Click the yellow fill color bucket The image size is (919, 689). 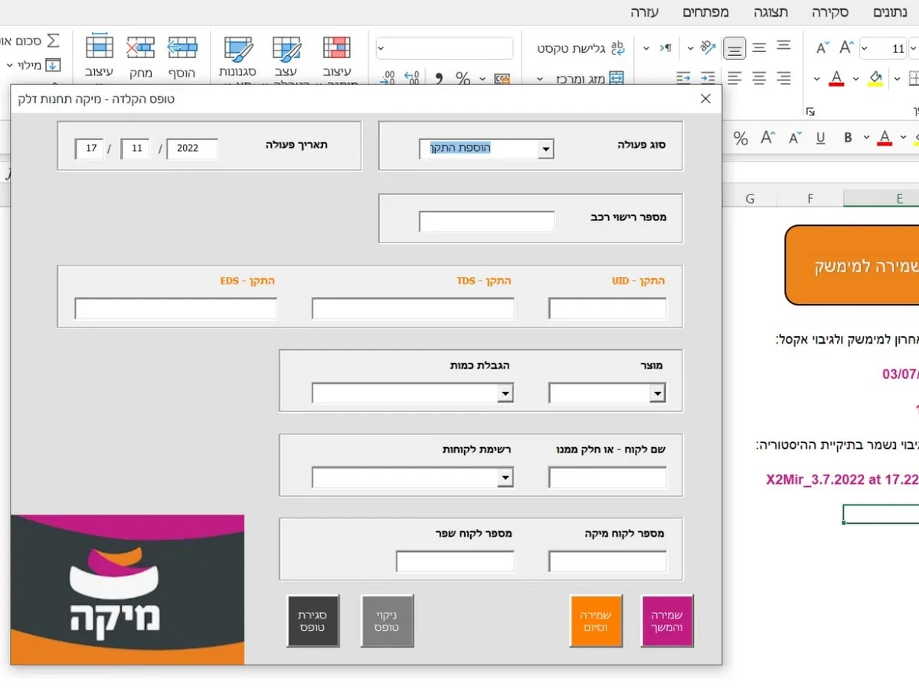875,78
